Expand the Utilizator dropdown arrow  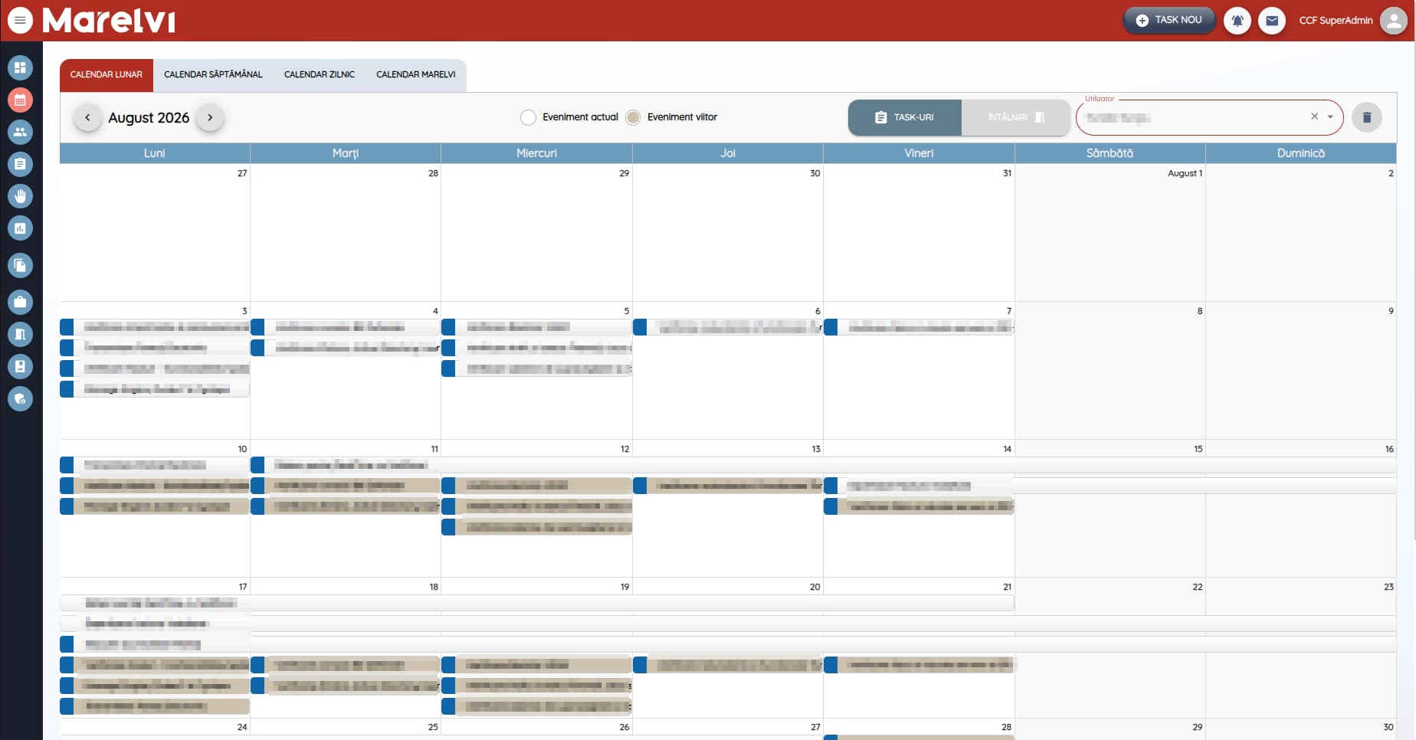pyautogui.click(x=1331, y=117)
